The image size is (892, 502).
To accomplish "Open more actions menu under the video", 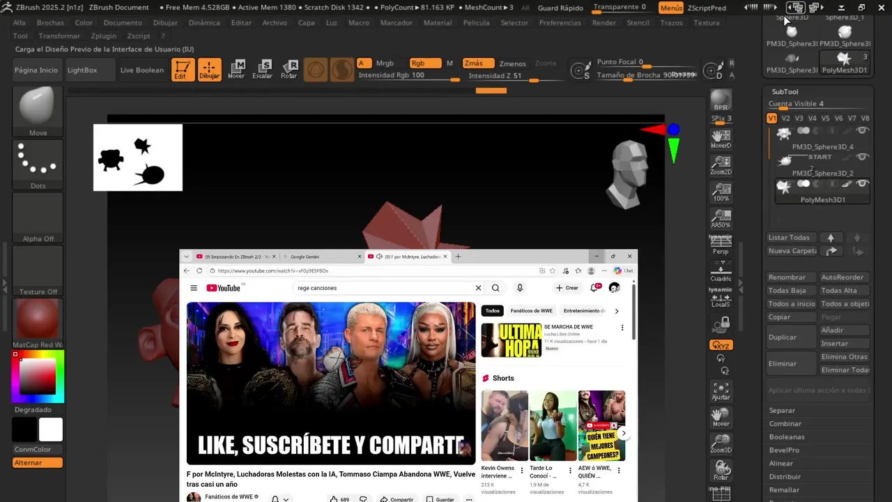I will [469, 499].
